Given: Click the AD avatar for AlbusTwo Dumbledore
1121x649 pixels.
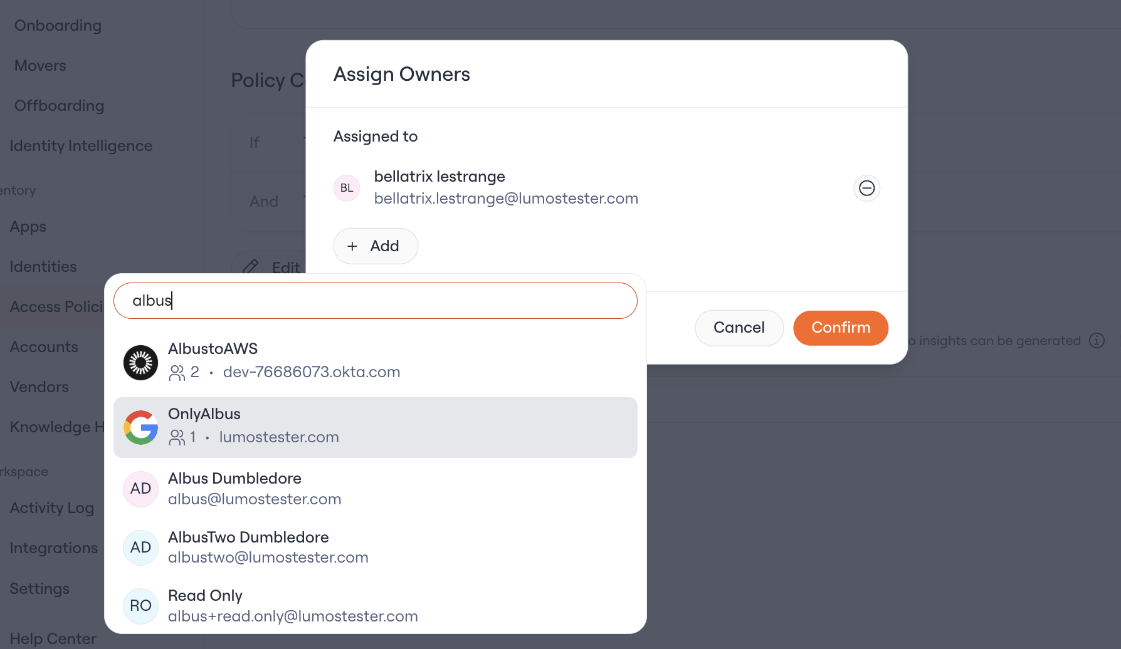Looking at the screenshot, I should (140, 548).
